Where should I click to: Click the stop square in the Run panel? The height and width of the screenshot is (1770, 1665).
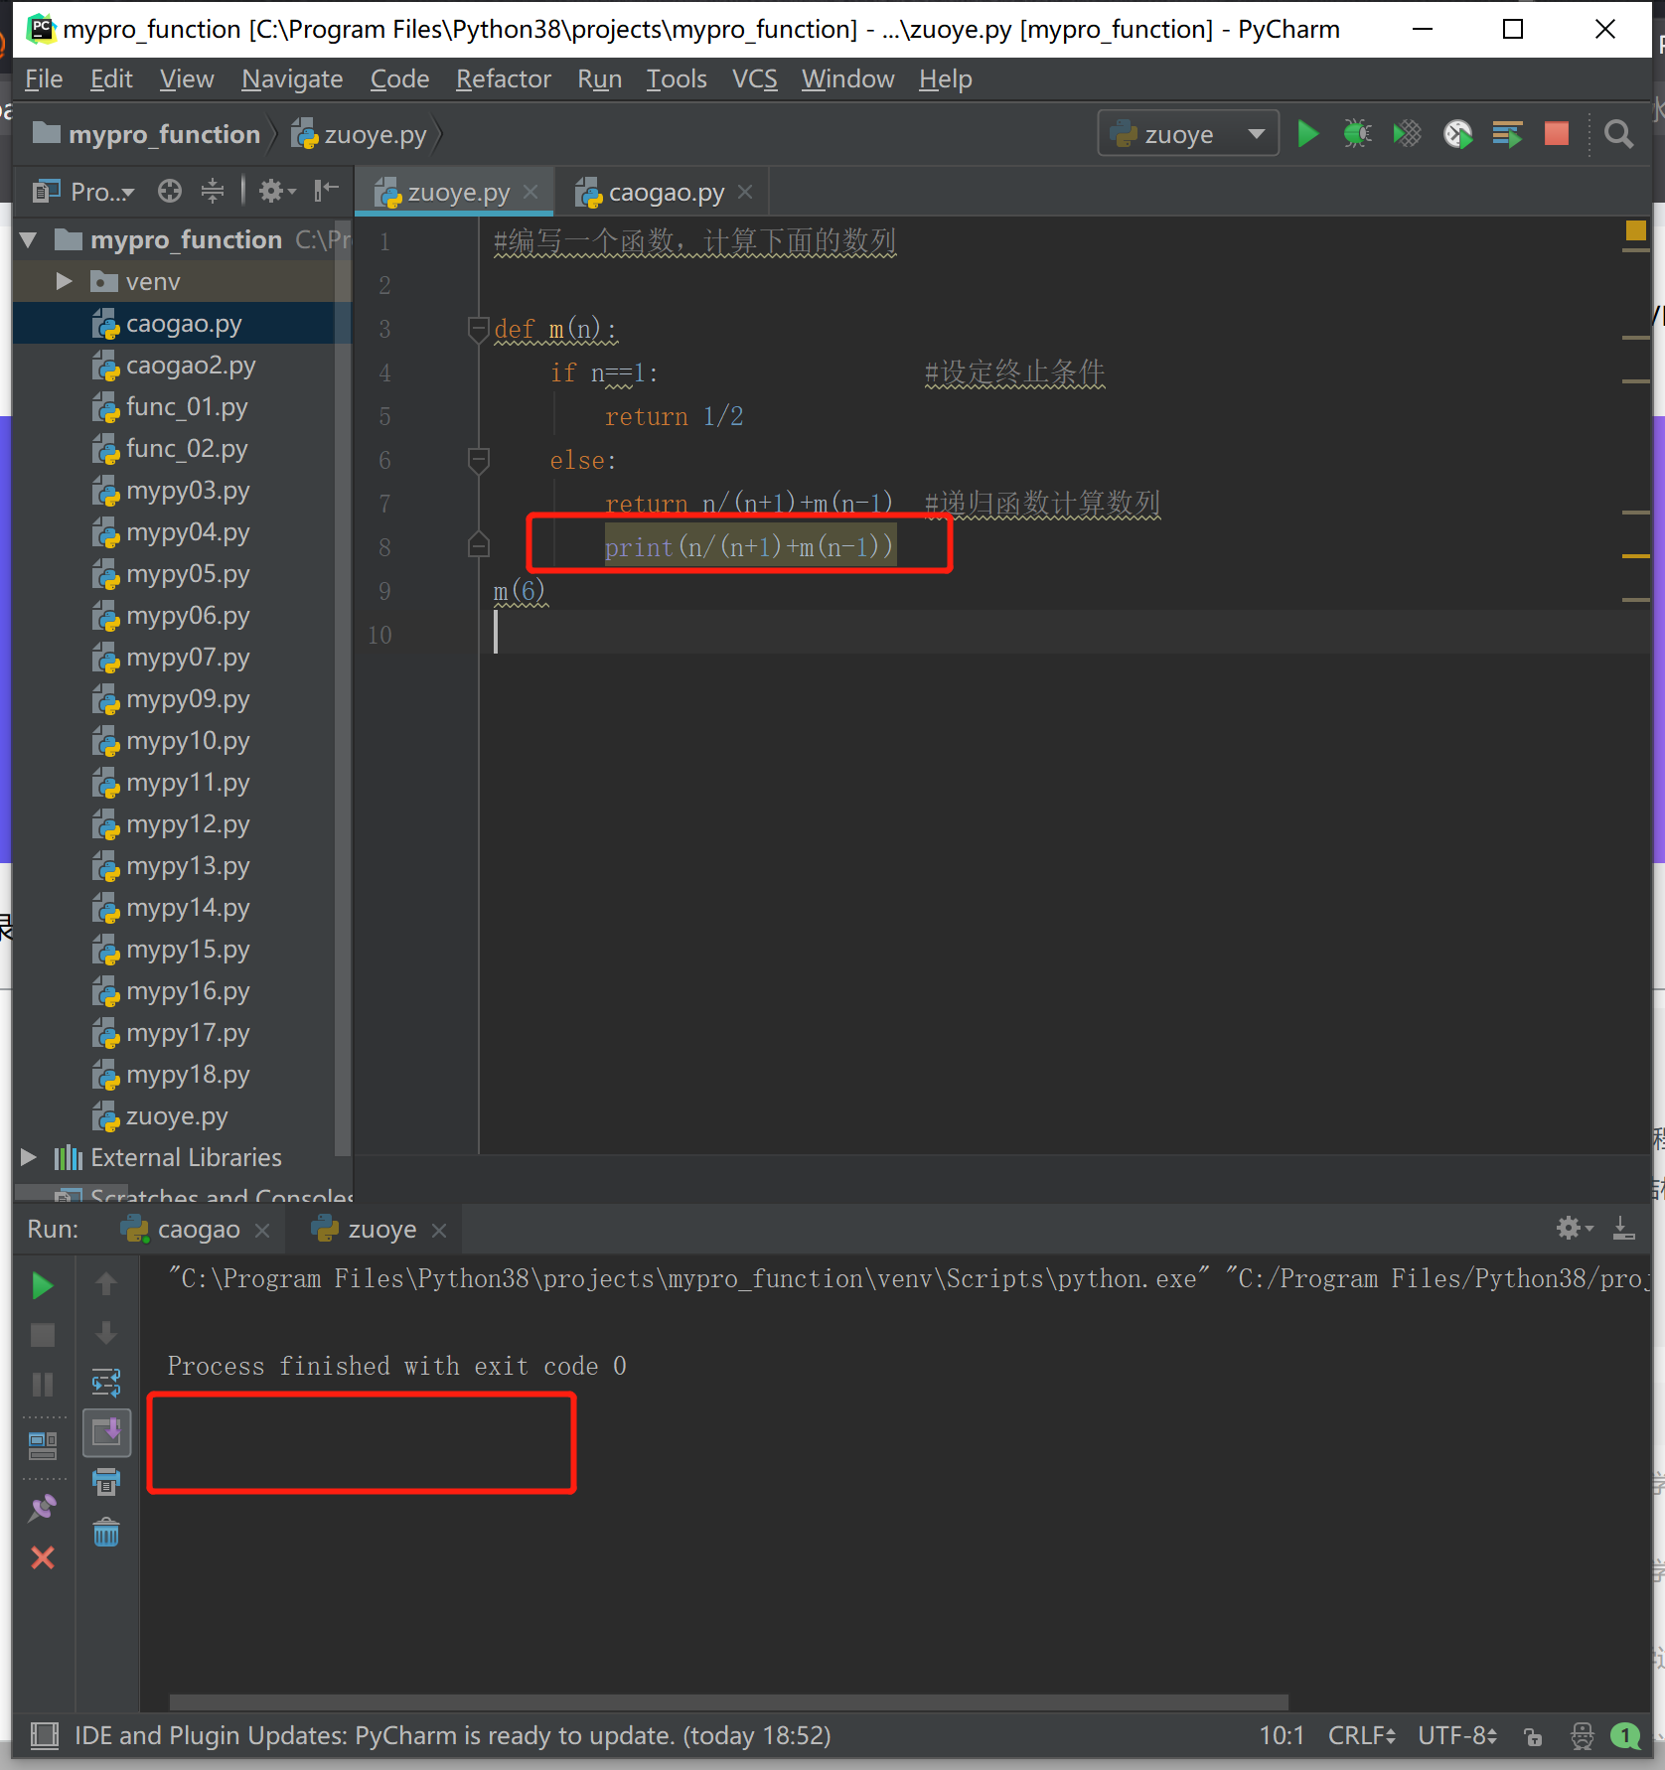42,1334
